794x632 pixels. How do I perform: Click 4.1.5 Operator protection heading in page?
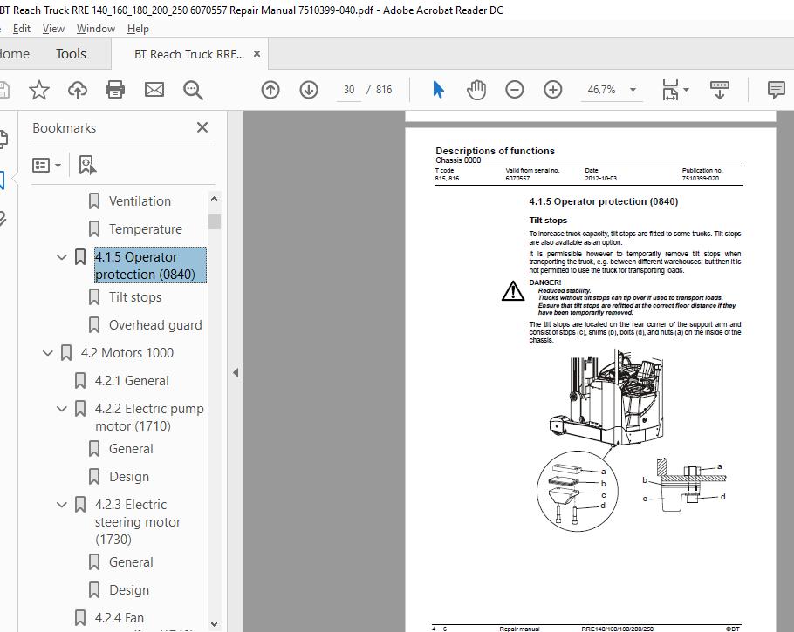coord(604,201)
